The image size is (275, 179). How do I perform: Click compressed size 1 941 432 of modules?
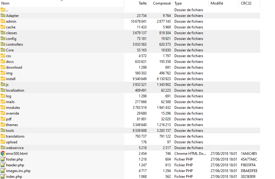(x=164, y=108)
